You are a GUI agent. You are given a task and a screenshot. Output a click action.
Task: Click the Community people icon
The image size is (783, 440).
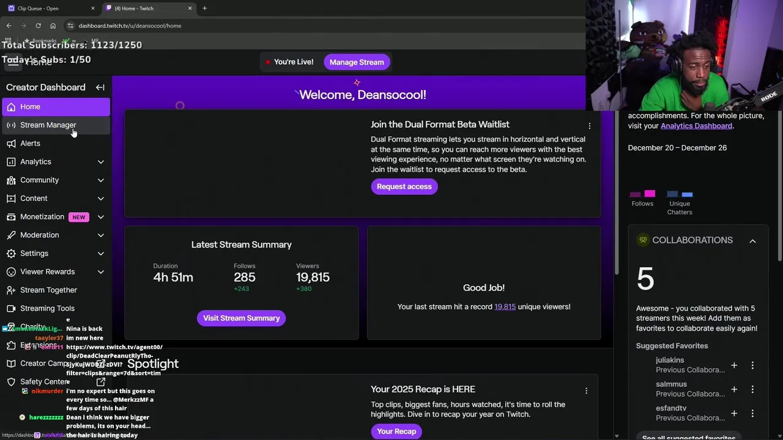coord(11,180)
